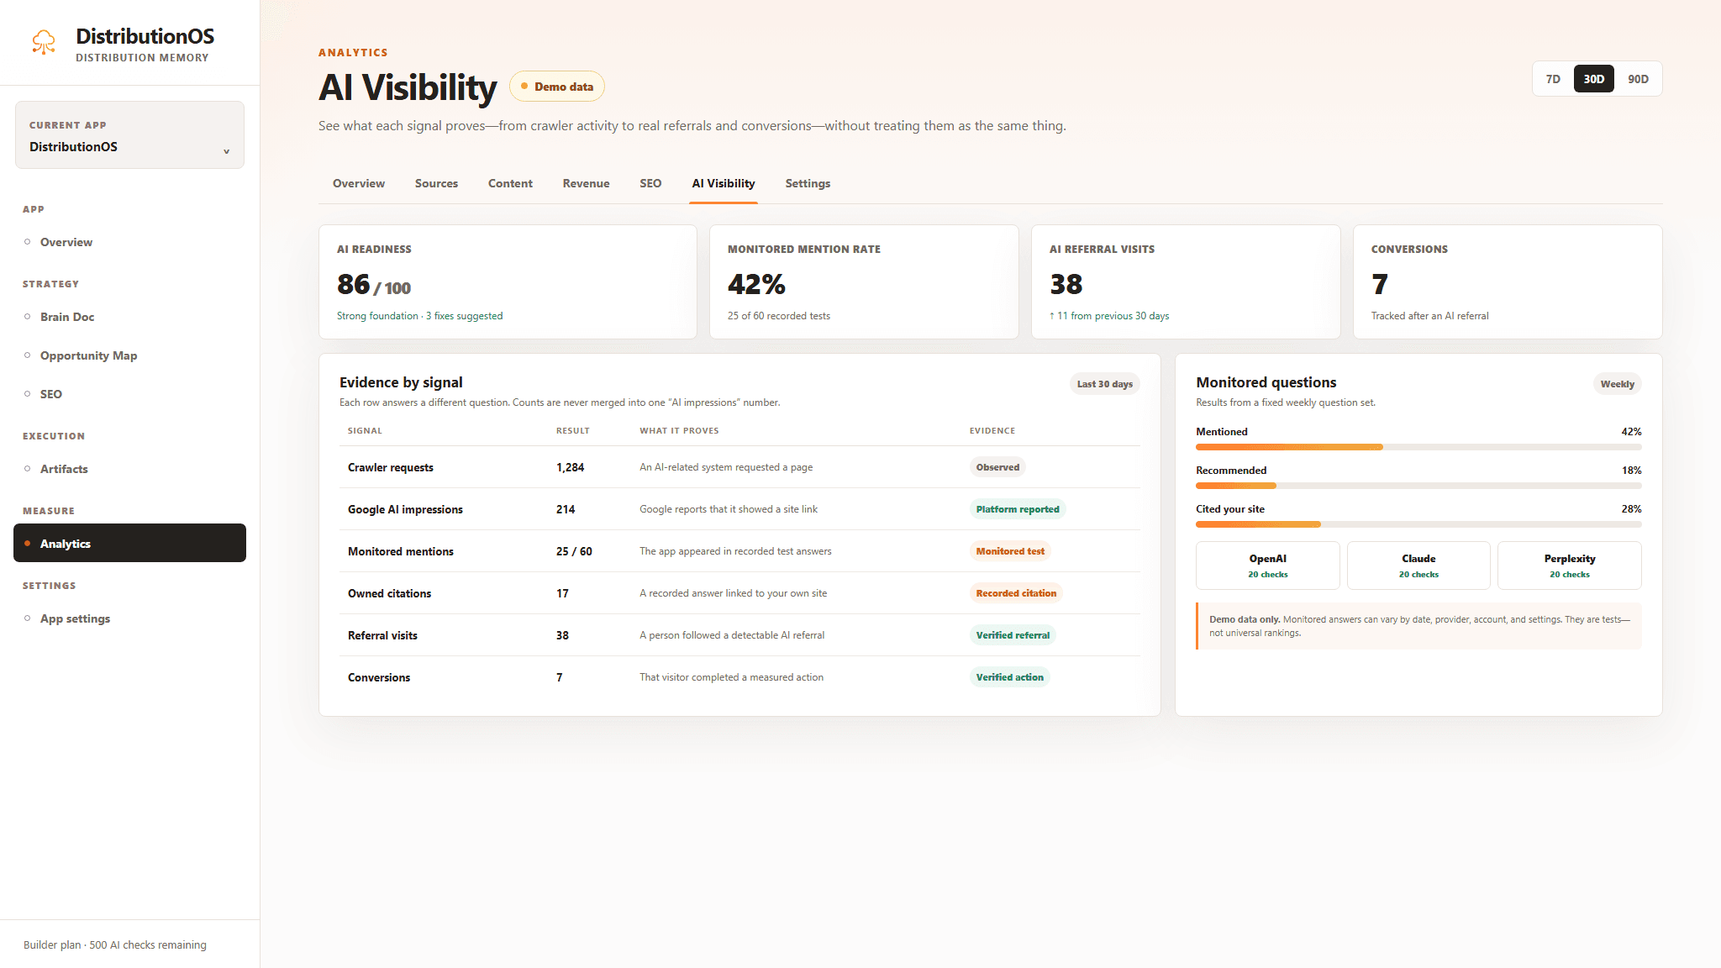Image resolution: width=1721 pixels, height=968 pixels.
Task: Click the Demo data badge
Action: pyautogui.click(x=557, y=87)
